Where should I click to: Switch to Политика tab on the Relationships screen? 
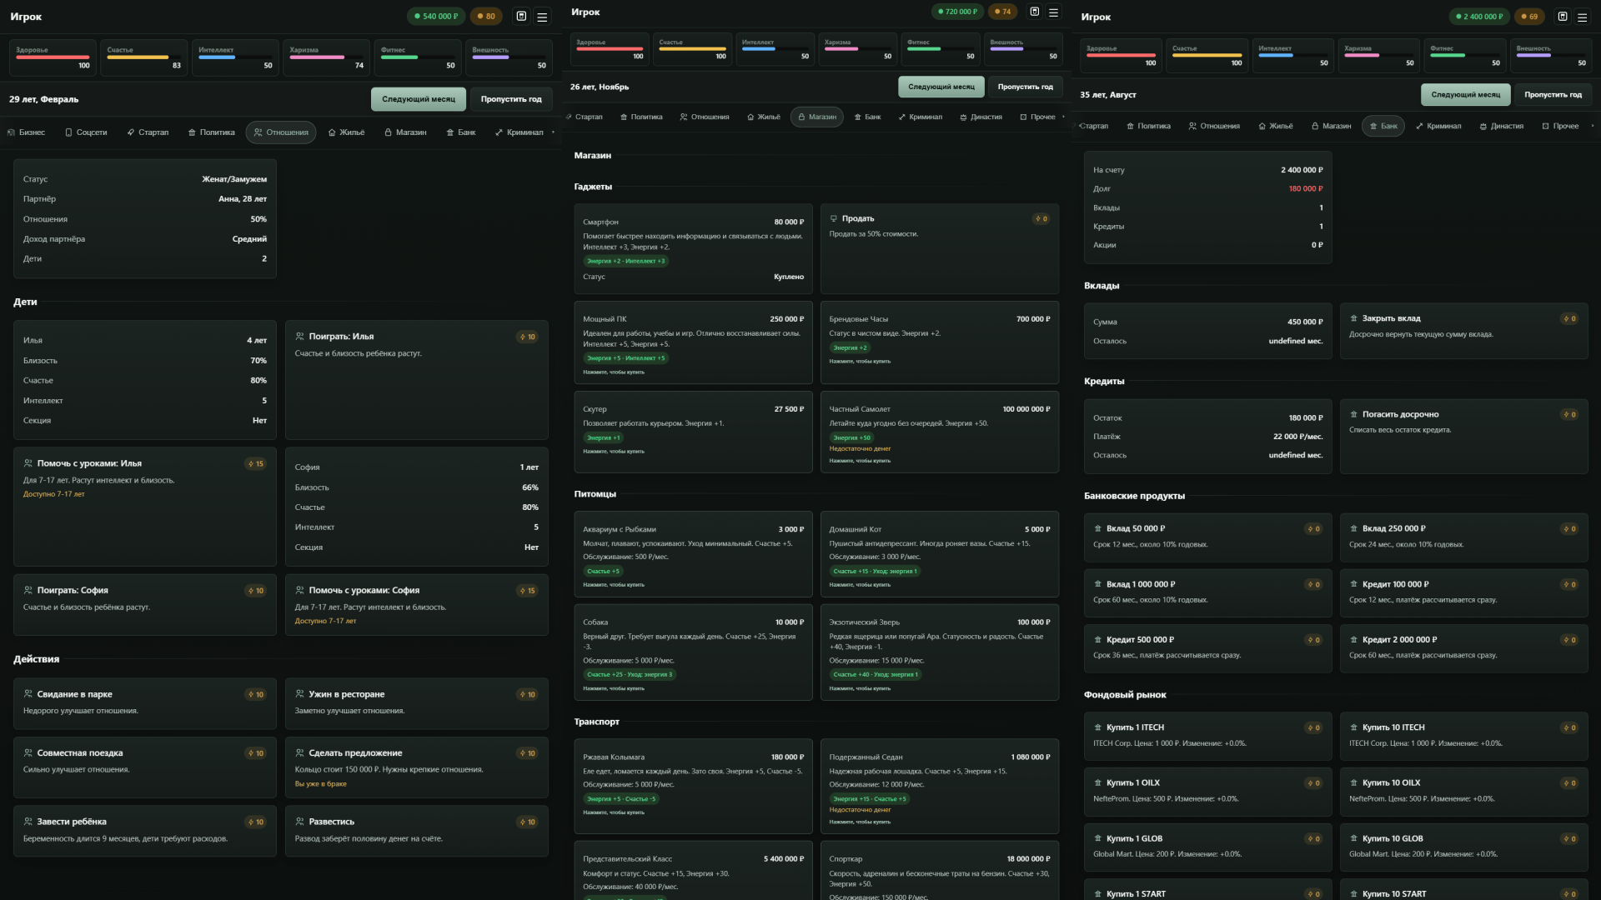[211, 132]
